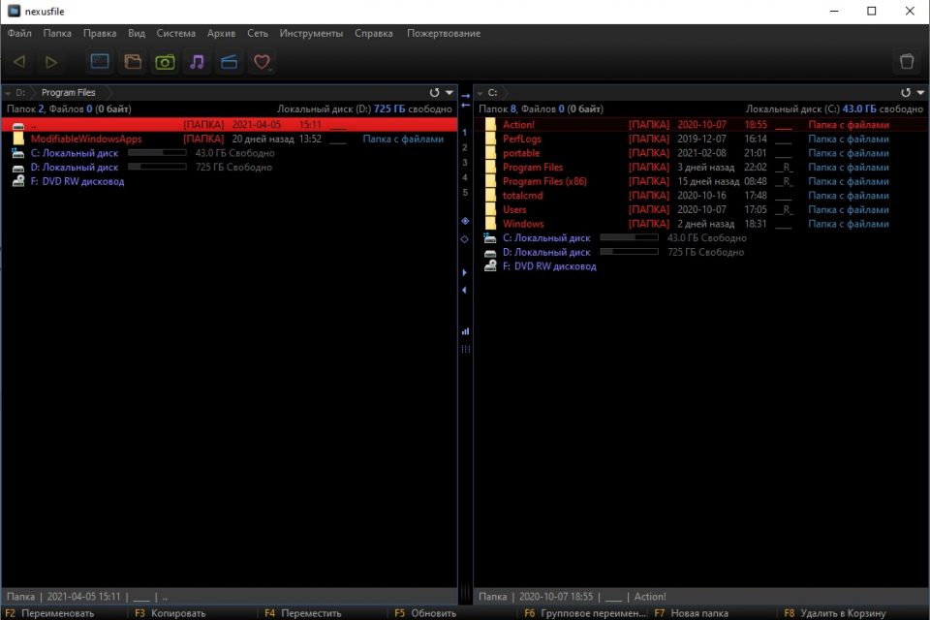The image size is (930, 620).
Task: Open the Recycle Bin icon at top right
Action: (x=907, y=62)
